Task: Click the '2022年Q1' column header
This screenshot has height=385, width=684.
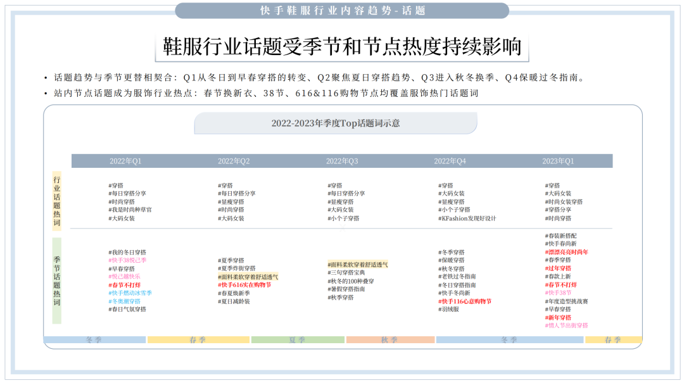Action: click(125, 161)
